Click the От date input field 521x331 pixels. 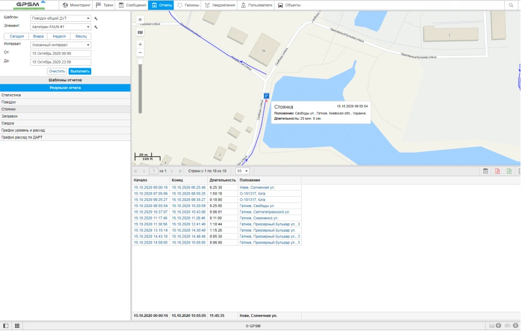pyautogui.click(x=60, y=53)
